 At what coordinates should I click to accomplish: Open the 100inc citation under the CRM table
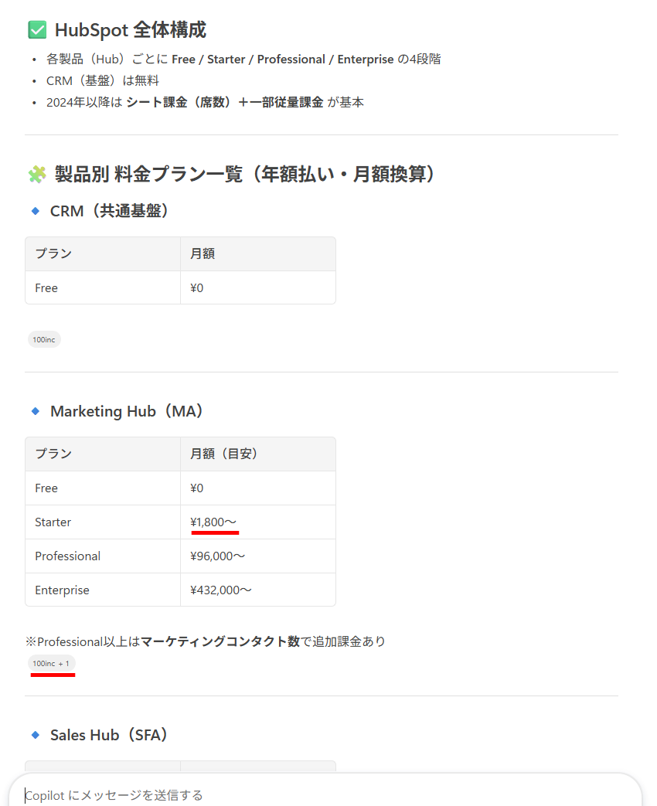[44, 339]
